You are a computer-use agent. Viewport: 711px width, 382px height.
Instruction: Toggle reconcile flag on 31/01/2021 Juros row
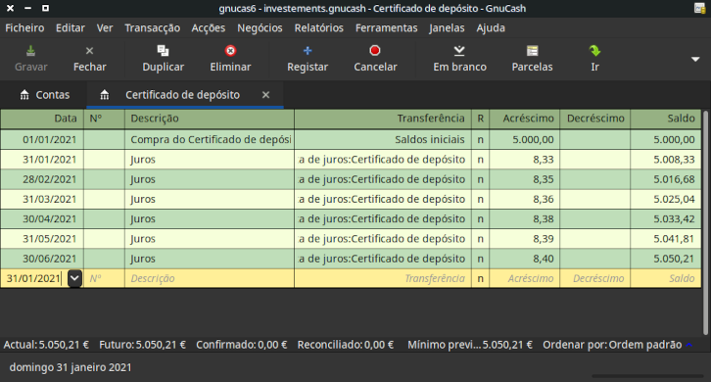click(x=480, y=160)
